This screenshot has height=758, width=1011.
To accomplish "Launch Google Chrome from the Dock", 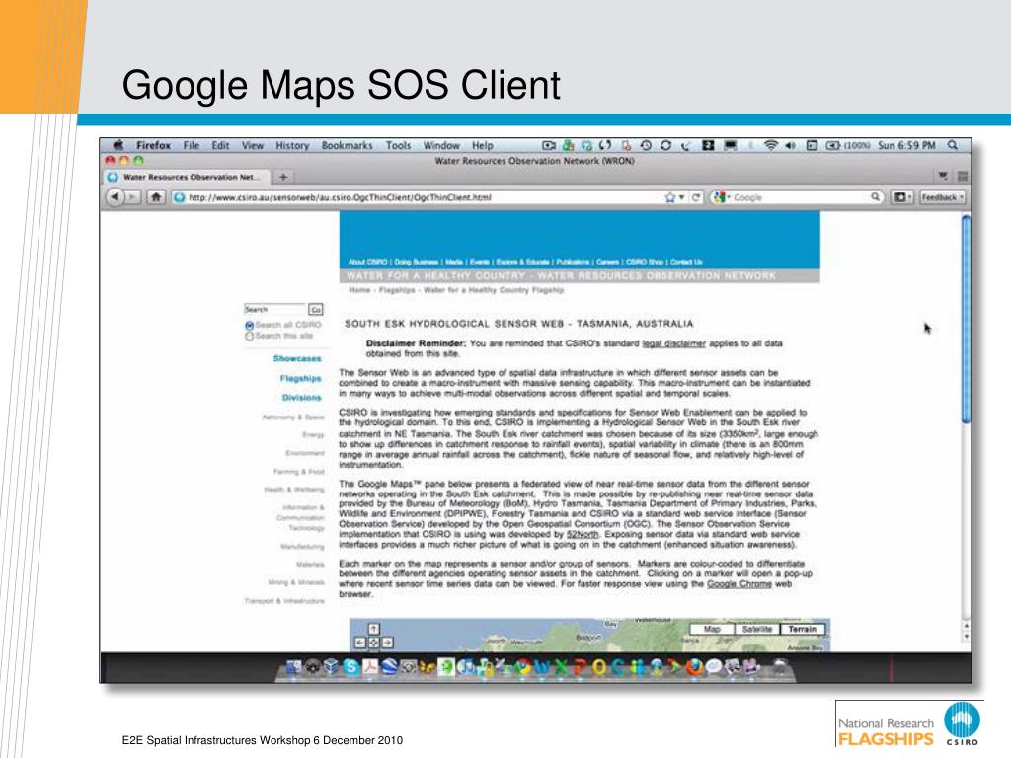I will 523,667.
